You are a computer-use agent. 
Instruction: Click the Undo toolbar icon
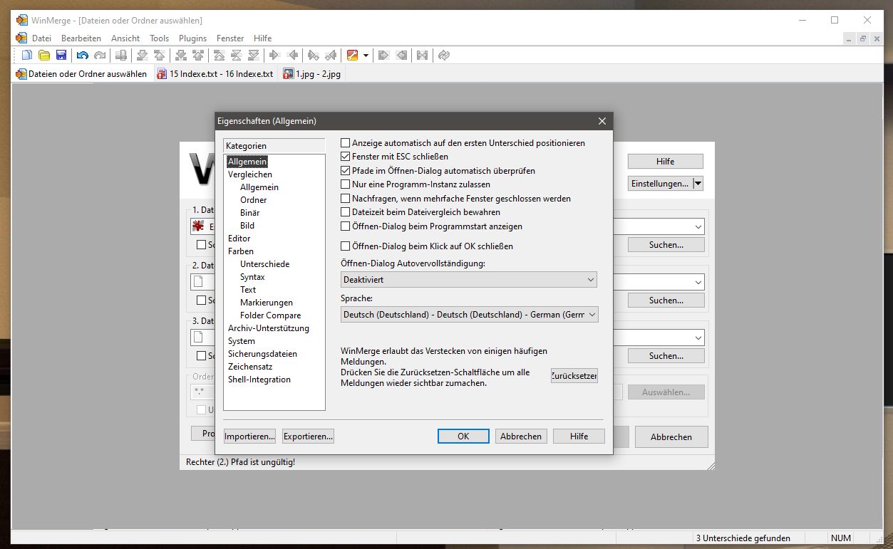[83, 56]
